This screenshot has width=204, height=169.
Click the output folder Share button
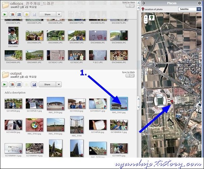(47, 84)
